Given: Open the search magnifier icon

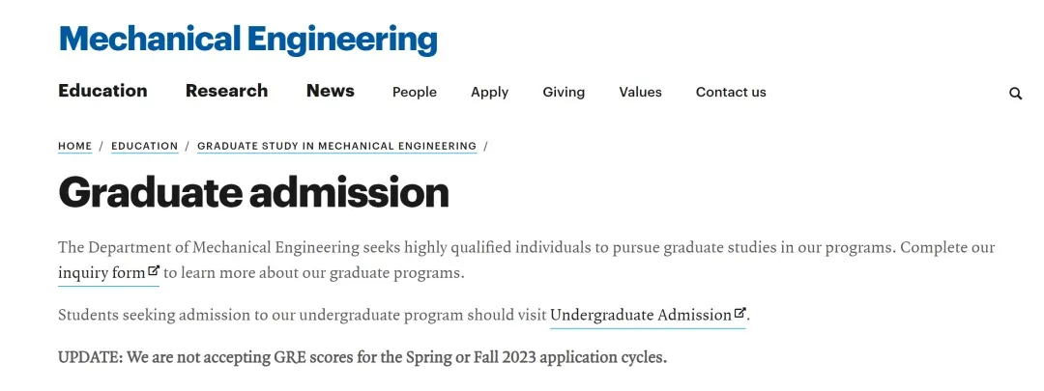Looking at the screenshot, I should [x=1015, y=94].
